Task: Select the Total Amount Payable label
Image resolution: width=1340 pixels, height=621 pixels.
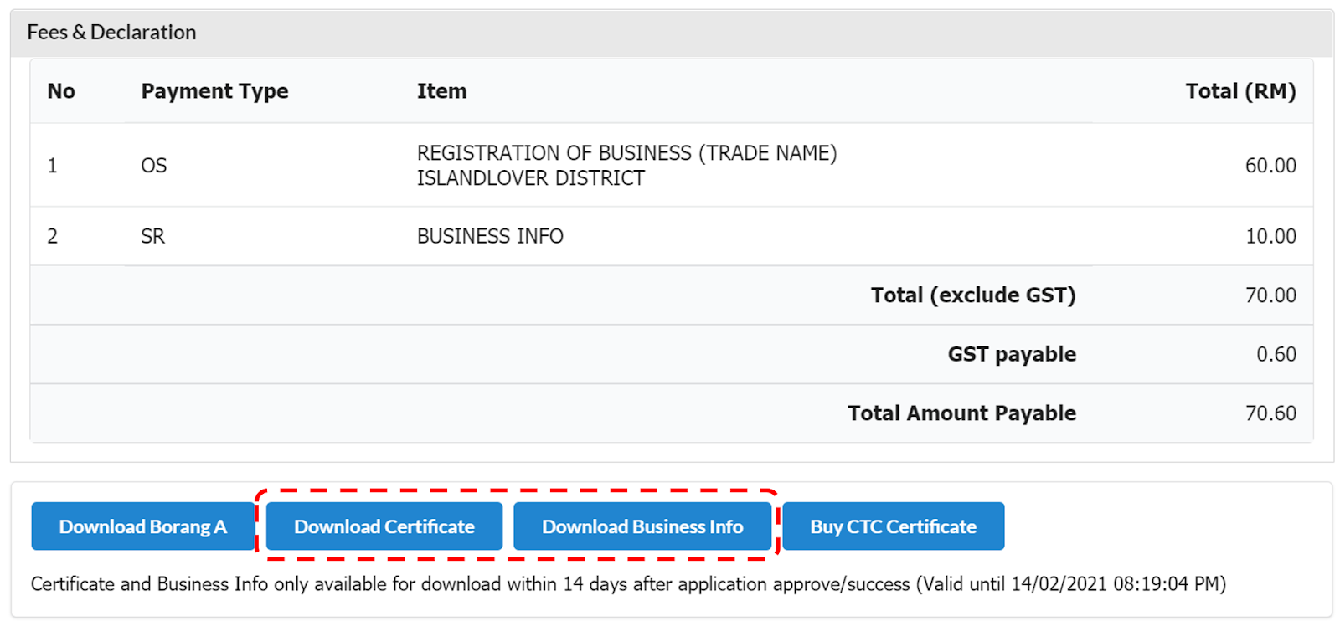Action: [x=961, y=413]
